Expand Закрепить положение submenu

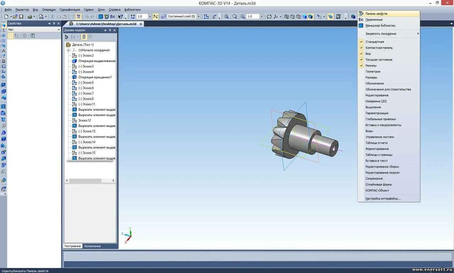388,34
